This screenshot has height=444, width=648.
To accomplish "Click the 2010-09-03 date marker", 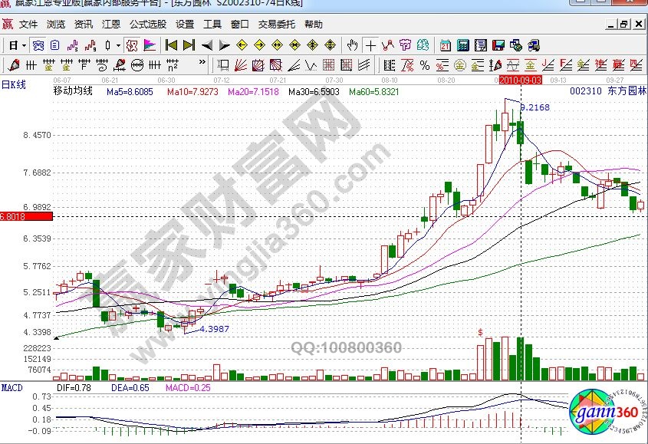I will pos(521,79).
